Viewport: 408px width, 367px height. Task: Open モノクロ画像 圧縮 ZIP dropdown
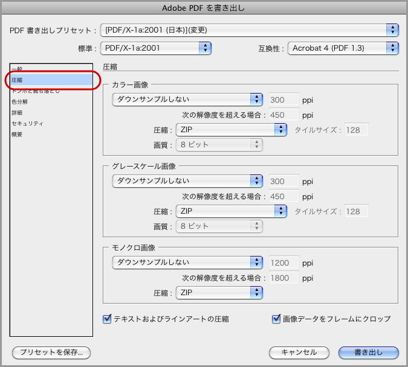pos(219,293)
